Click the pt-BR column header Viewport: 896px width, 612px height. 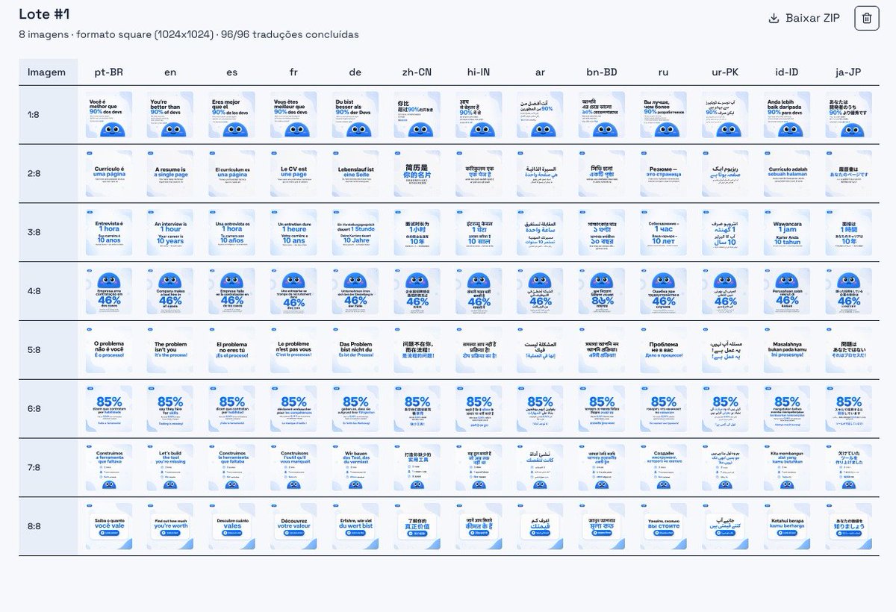[109, 72]
